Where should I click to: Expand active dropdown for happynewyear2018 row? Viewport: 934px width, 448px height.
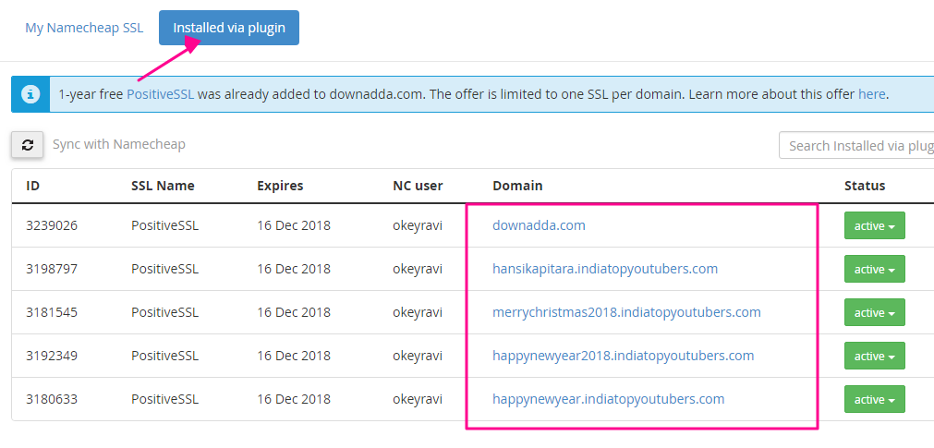coord(875,357)
